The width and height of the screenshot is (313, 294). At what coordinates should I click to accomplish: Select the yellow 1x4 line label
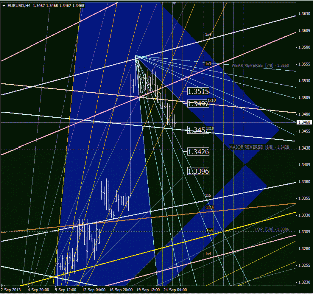pyautogui.click(x=210, y=230)
